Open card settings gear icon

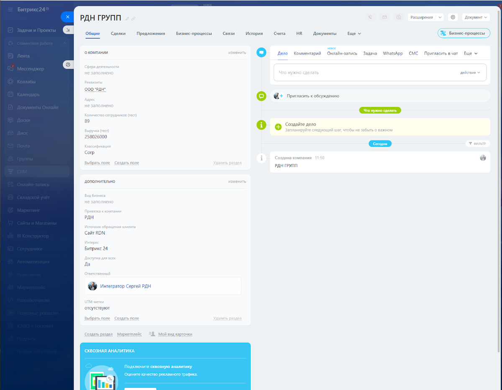point(453,17)
